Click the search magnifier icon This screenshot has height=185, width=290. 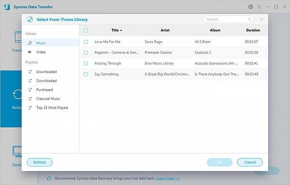[x=249, y=19]
